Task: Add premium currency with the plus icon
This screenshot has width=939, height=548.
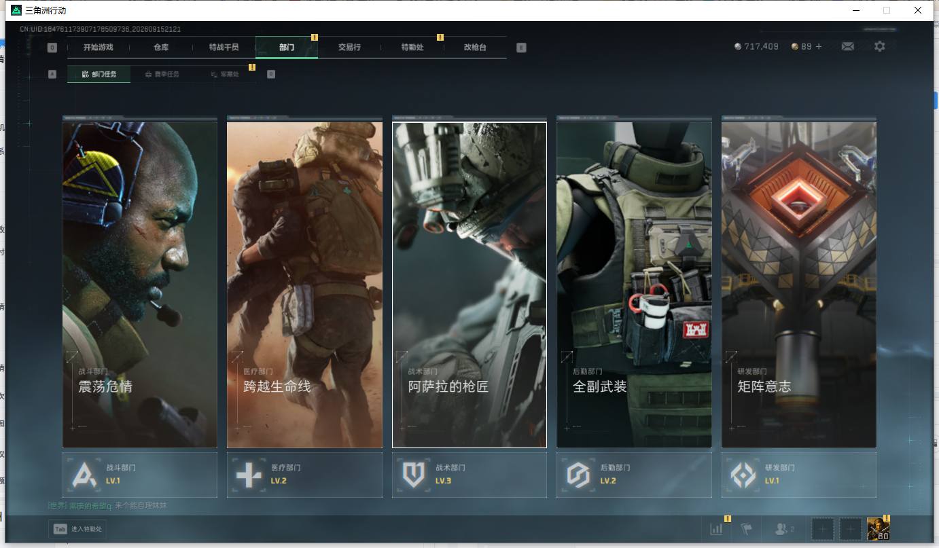Action: coord(819,46)
